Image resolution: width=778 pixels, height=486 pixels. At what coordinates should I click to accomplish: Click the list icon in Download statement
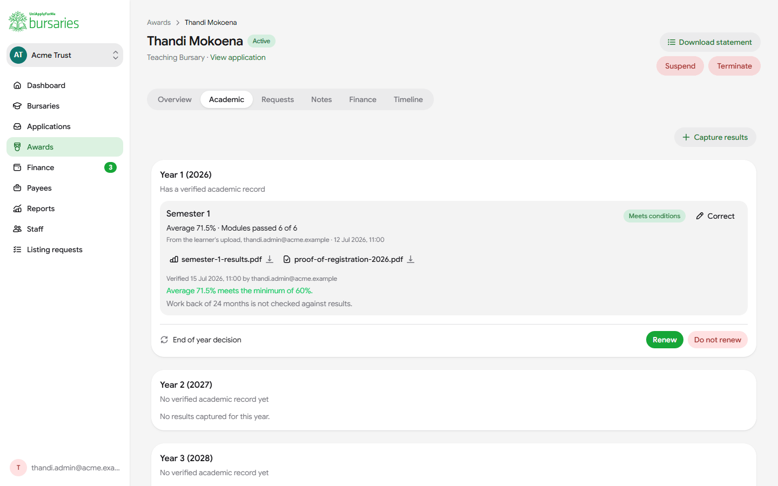pos(672,42)
